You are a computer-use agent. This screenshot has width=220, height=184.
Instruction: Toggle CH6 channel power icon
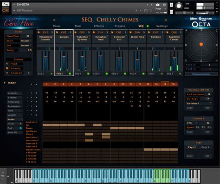click(131, 32)
